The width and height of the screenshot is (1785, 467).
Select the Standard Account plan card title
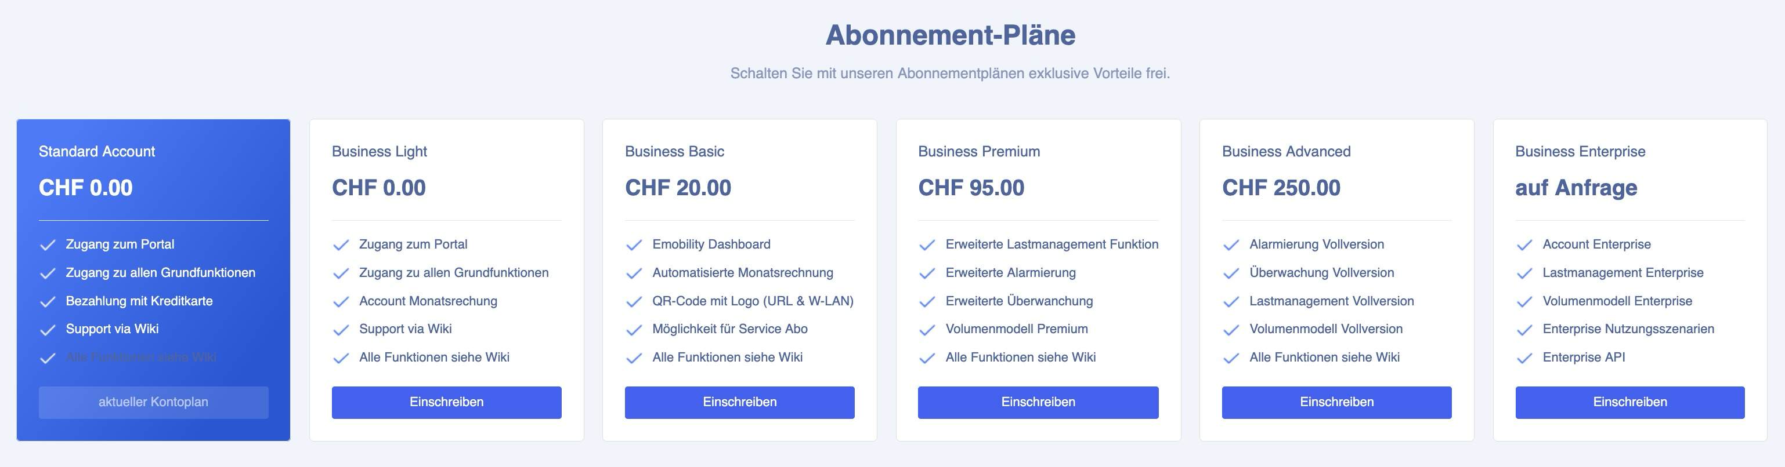pyautogui.click(x=97, y=152)
